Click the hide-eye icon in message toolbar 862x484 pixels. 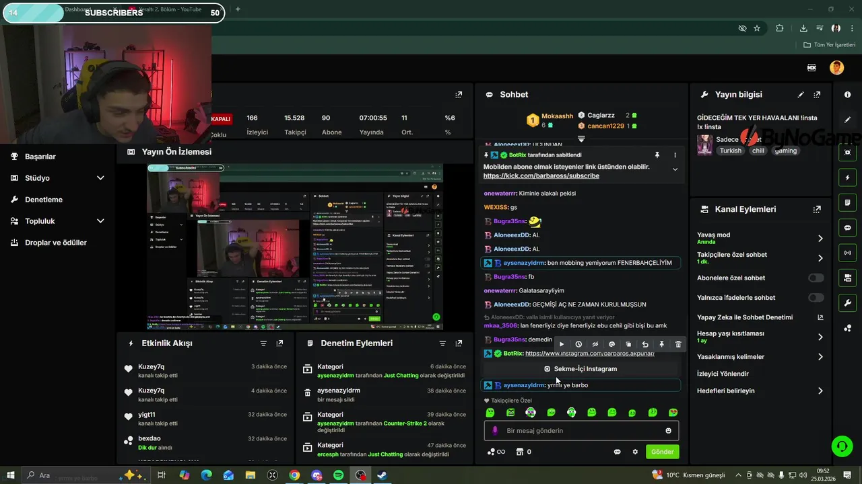[x=595, y=344]
